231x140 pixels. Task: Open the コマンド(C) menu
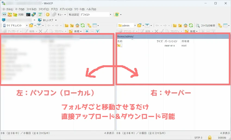pos(43,9)
